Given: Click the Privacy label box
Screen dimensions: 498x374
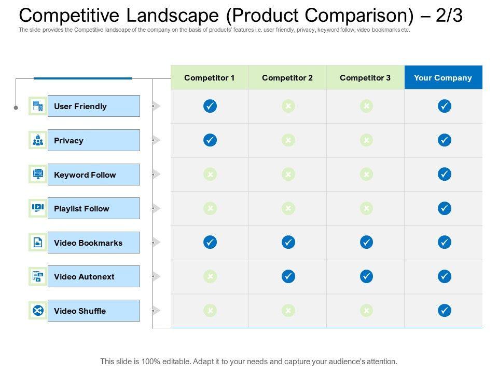Looking at the screenshot, I should (94, 140).
